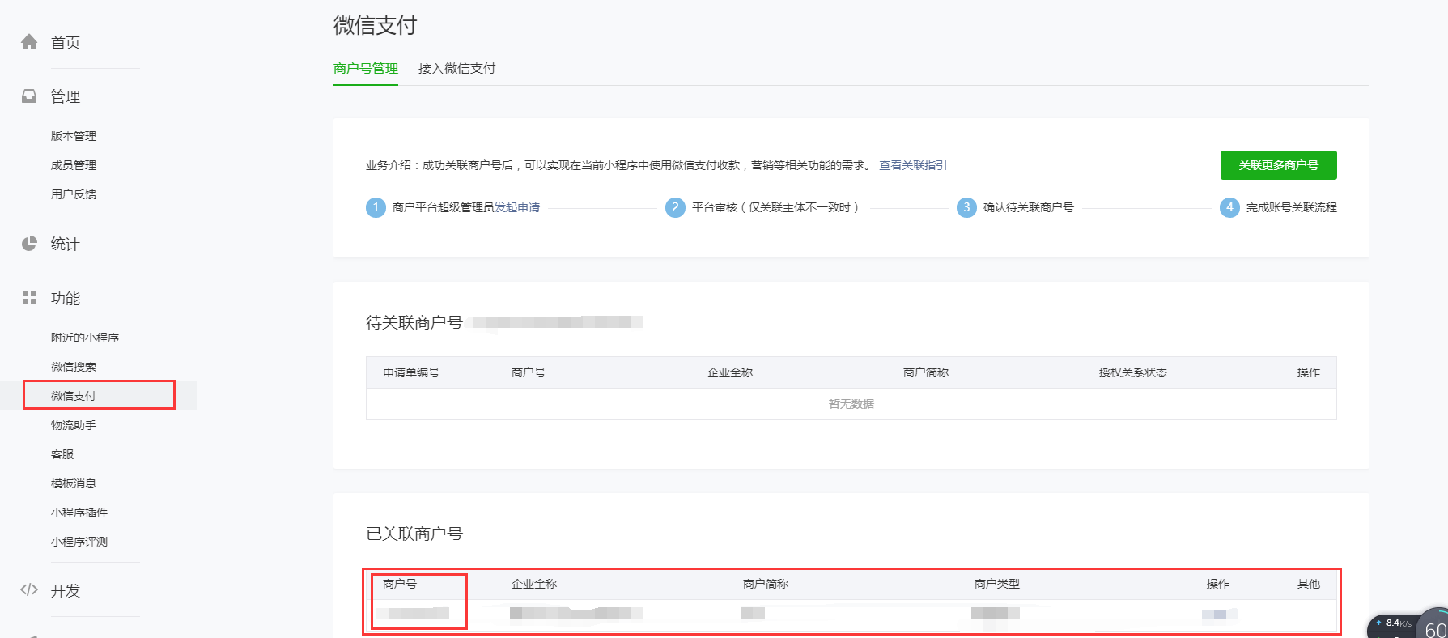
Task: Go to 版本管理 in sidebar
Action: point(74,136)
